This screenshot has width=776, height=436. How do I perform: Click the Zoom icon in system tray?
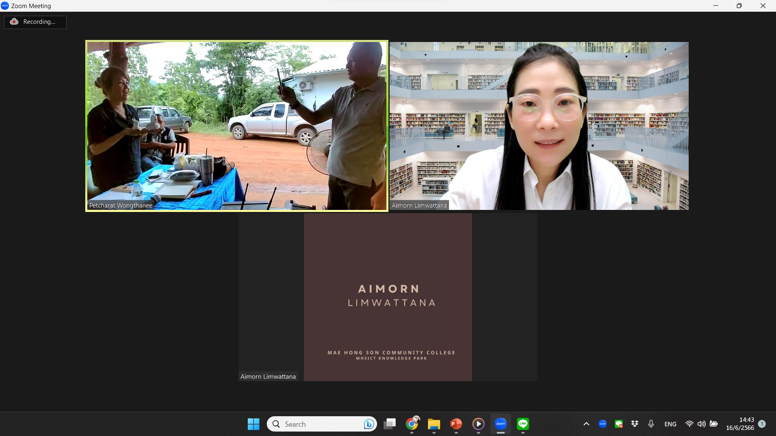[x=602, y=424]
